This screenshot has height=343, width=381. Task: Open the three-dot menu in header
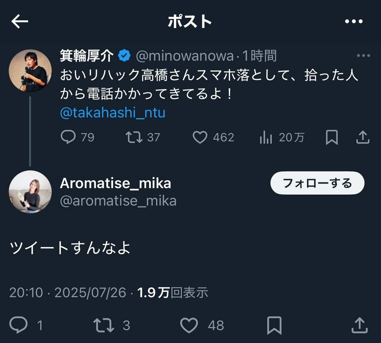coord(354,22)
